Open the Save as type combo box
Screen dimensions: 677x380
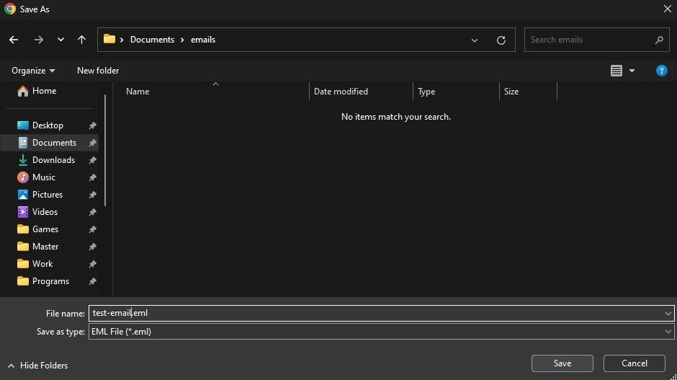pyautogui.click(x=381, y=332)
